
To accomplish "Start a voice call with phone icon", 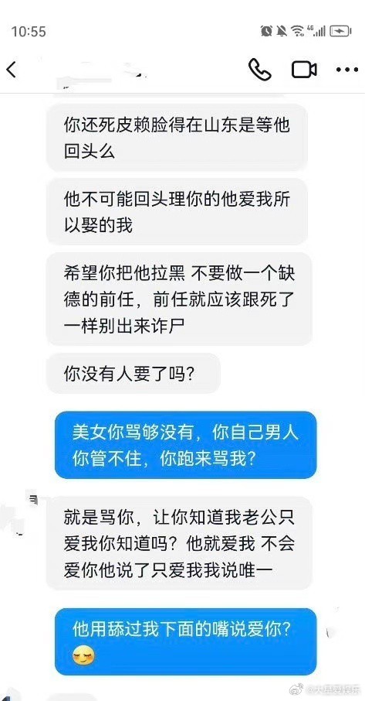I will click(260, 70).
